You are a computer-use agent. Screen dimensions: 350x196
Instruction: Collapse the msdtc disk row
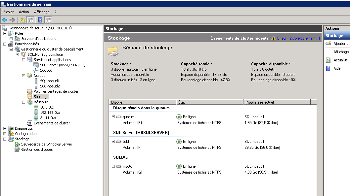pyautogui.click(x=113, y=166)
